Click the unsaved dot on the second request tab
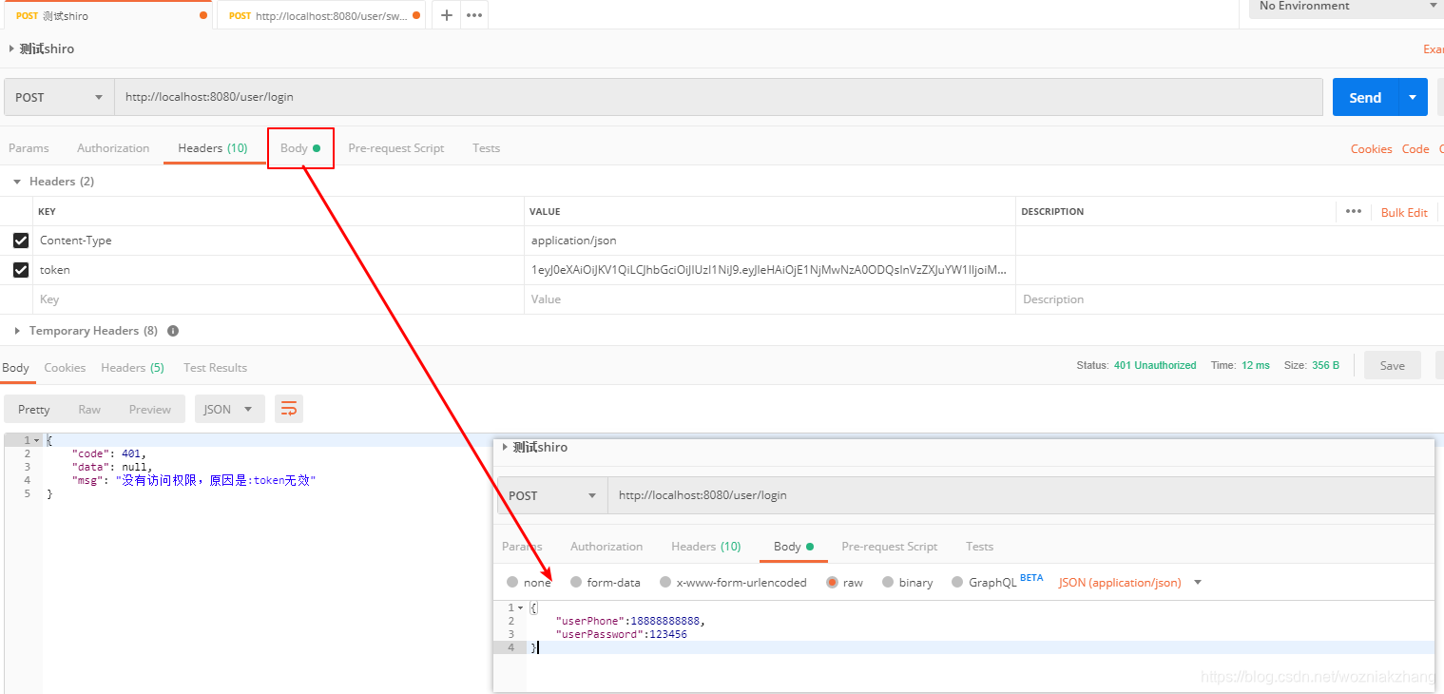The image size is (1444, 694). [x=414, y=15]
